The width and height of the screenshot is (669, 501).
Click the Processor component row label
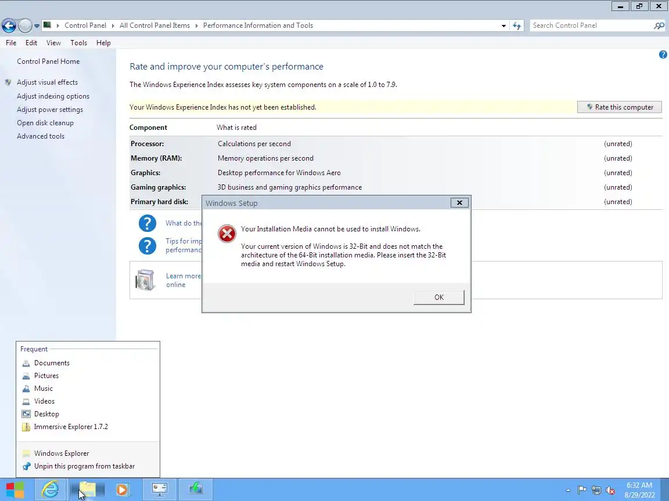click(147, 144)
